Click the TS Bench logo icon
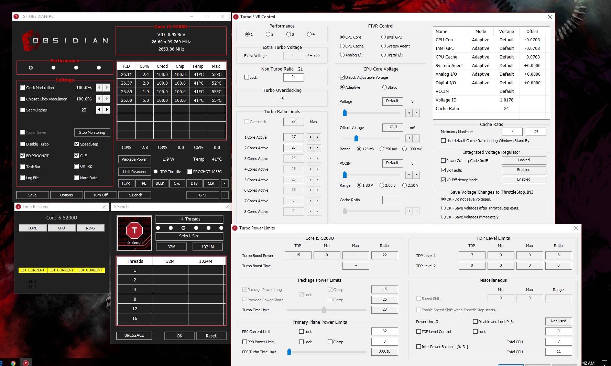The height and width of the screenshot is (366, 611). [134, 233]
